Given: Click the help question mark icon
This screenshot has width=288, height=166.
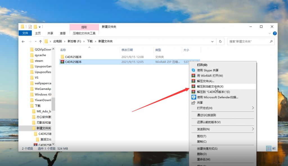Looking at the screenshot, I should pos(274,33).
